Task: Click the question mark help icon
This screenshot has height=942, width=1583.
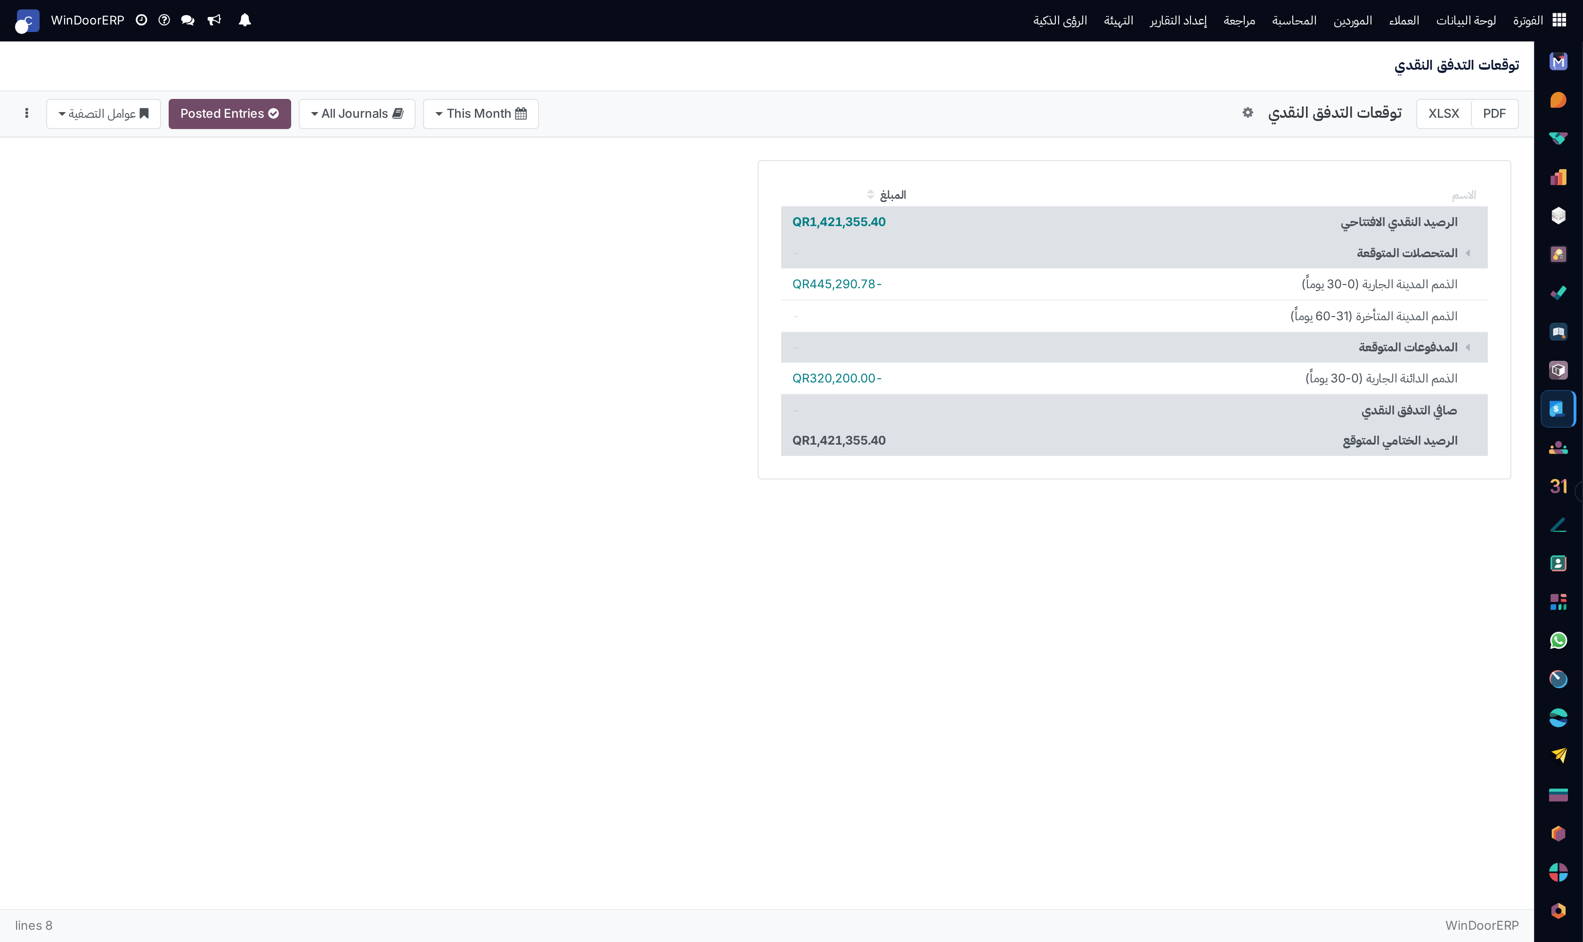Action: click(164, 20)
